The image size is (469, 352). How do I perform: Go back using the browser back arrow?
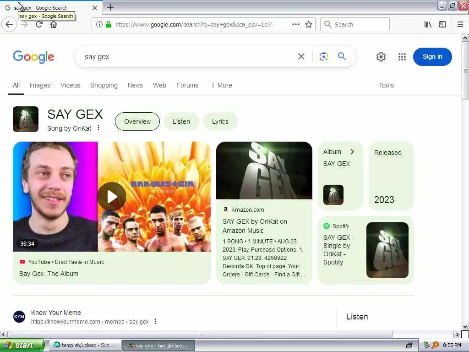(x=9, y=24)
